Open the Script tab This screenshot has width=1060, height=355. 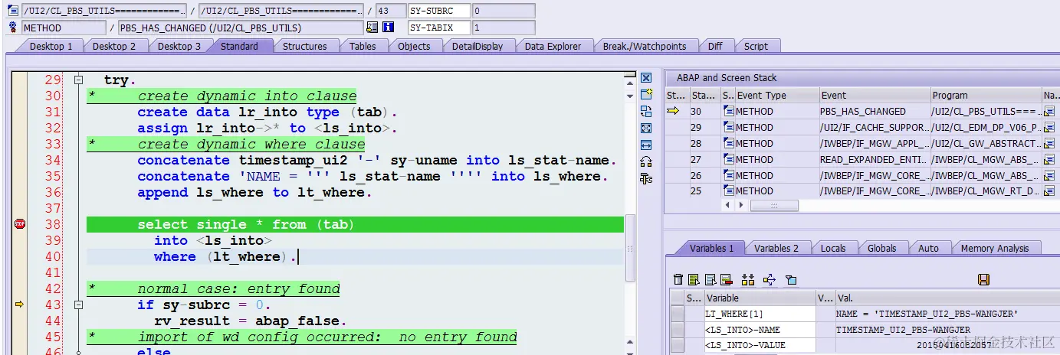(756, 46)
